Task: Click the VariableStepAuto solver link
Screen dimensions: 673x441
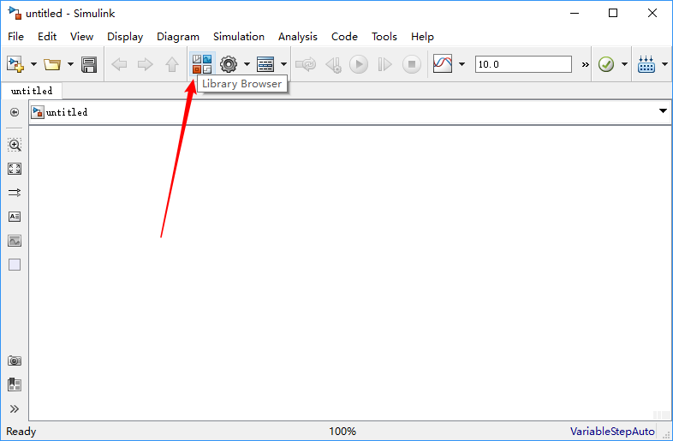Action: (612, 431)
